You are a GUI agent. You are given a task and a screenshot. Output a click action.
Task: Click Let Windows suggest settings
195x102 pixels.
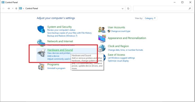[x=121, y=58]
